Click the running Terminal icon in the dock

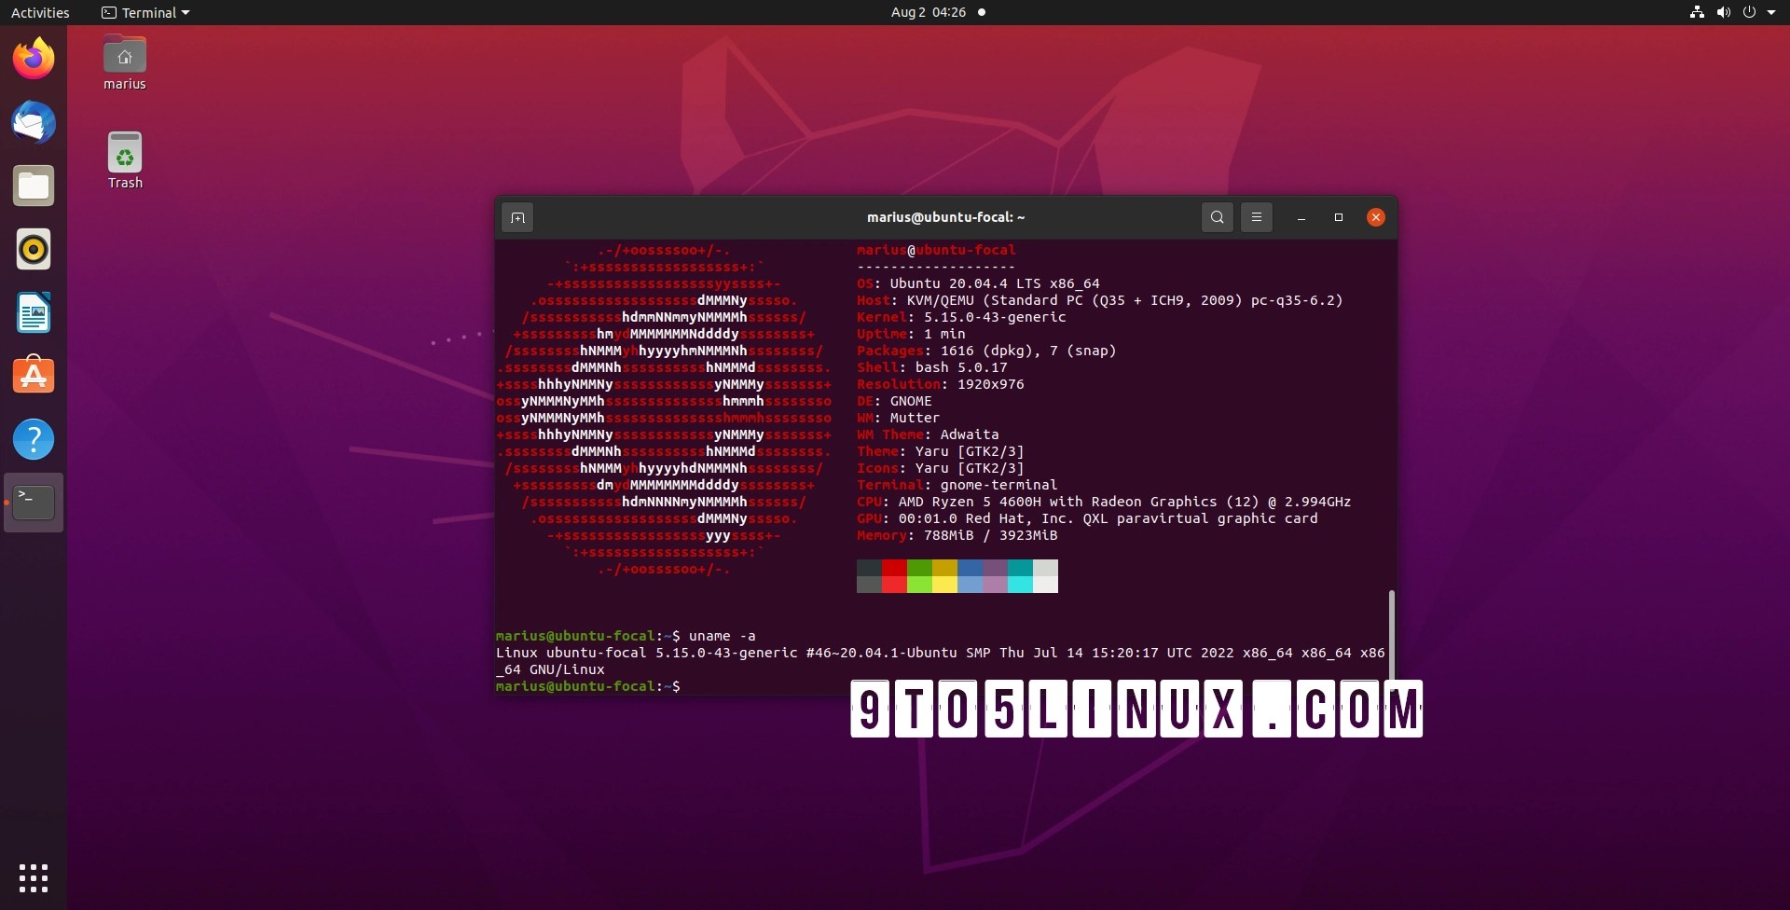click(x=33, y=502)
